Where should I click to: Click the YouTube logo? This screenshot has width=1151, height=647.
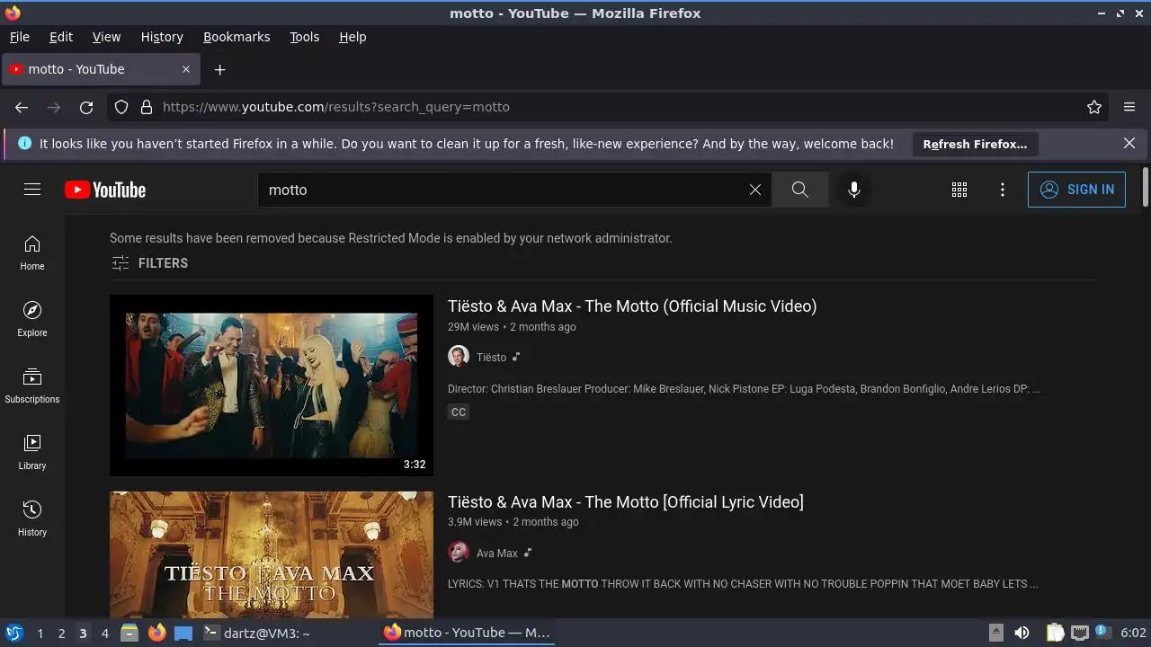pyautogui.click(x=105, y=190)
